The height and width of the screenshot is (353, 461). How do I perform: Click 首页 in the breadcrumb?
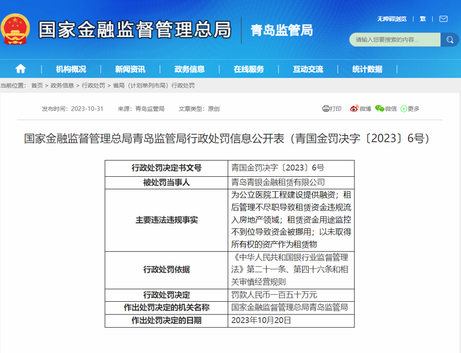37,86
